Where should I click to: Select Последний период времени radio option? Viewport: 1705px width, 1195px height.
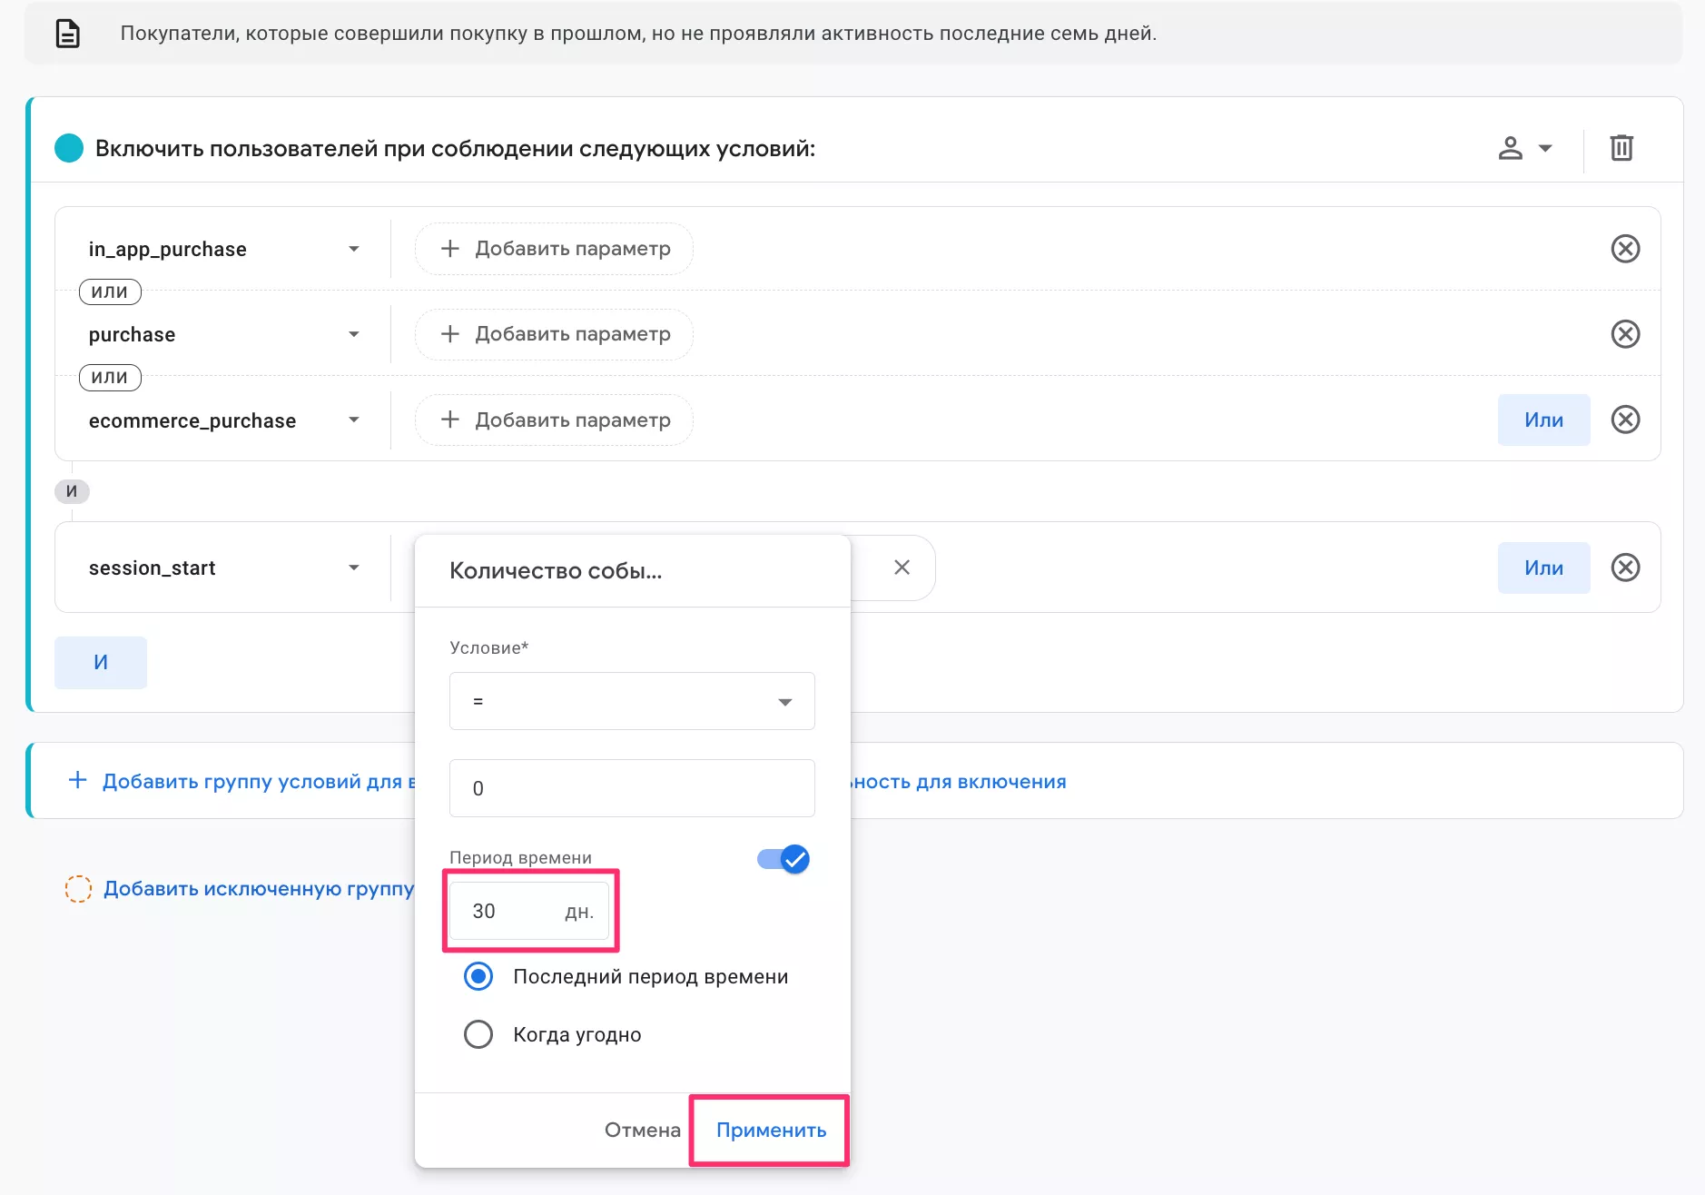click(x=478, y=976)
